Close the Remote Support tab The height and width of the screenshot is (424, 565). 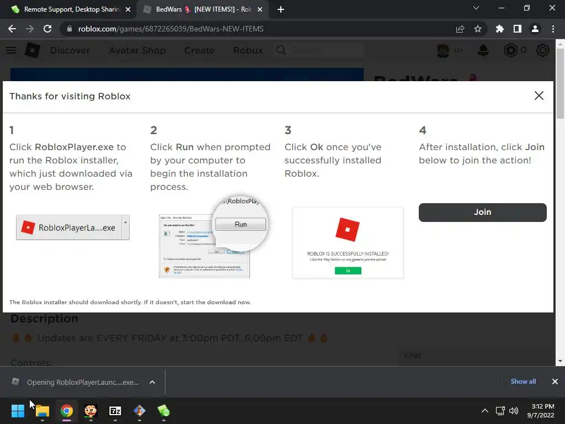[x=128, y=9]
